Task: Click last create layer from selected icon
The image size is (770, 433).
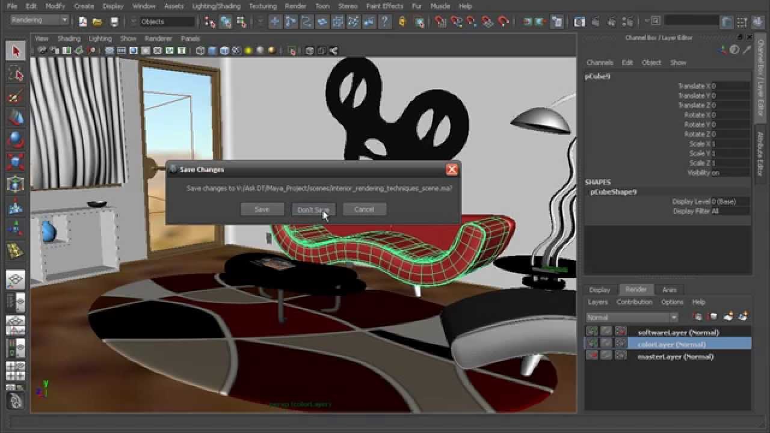Action: click(744, 316)
